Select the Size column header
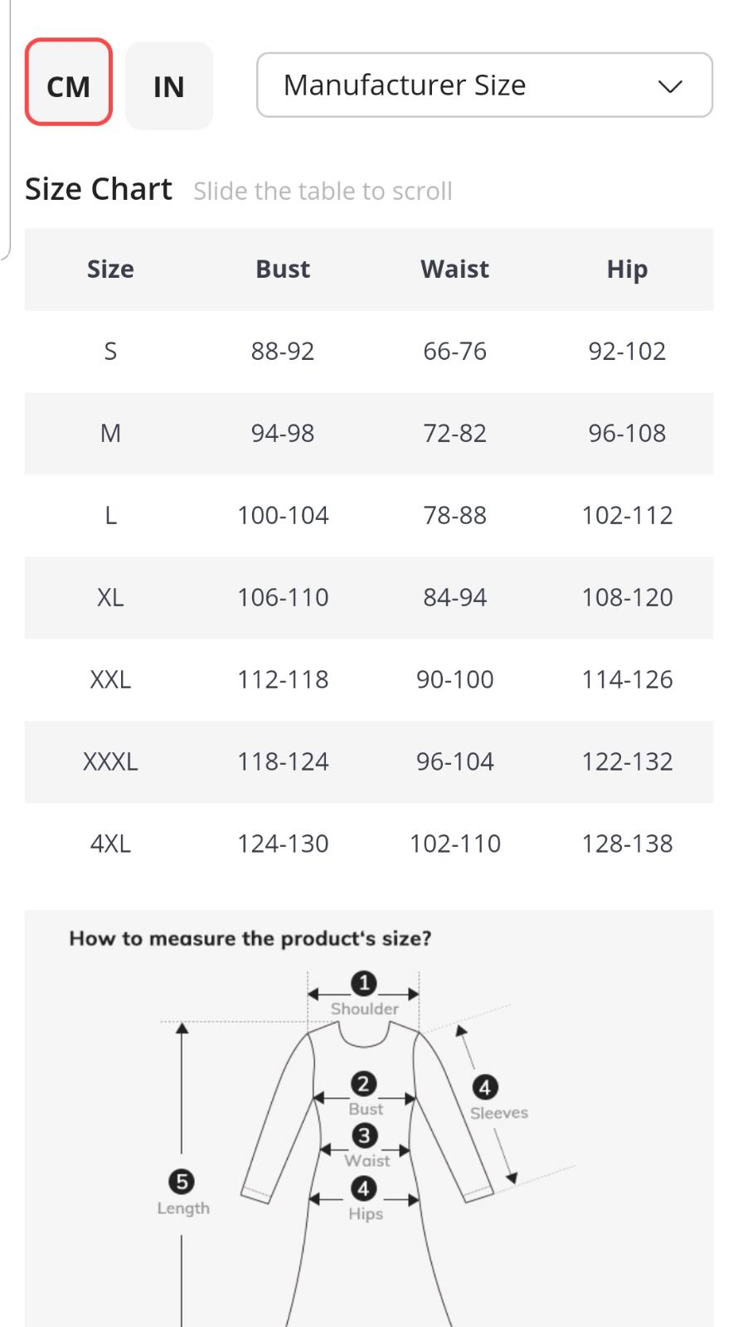Screen dimensions: 738x1327 click(x=110, y=269)
